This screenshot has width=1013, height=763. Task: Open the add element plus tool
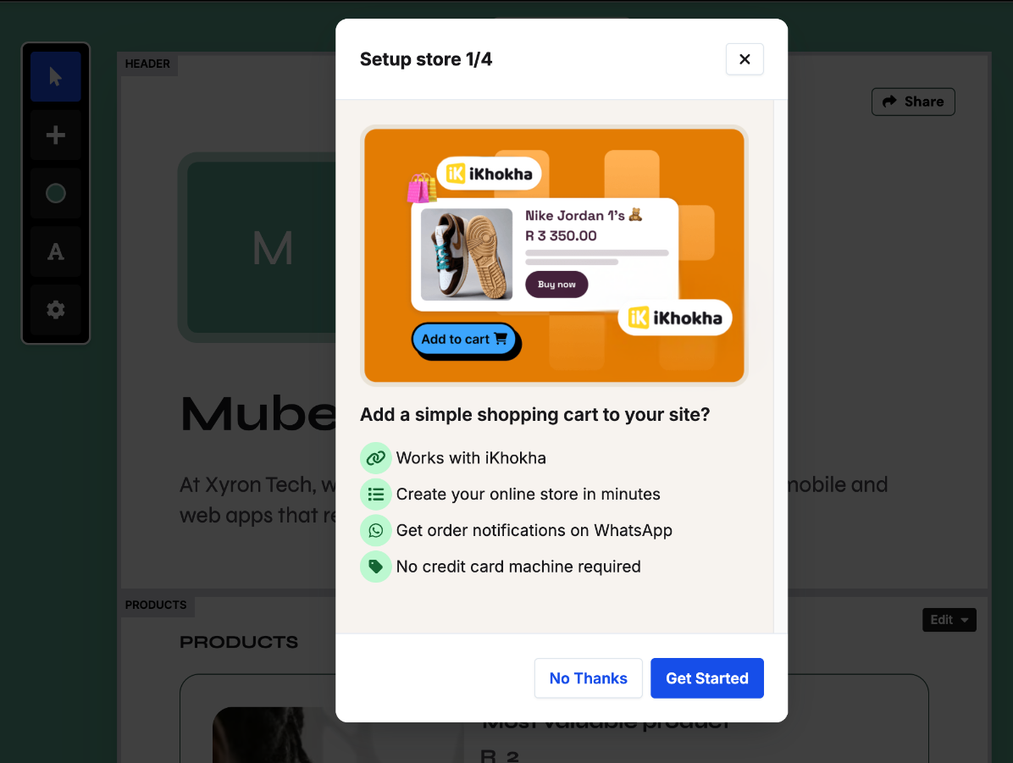point(56,135)
